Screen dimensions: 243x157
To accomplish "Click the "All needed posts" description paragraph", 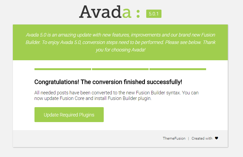I will [x=116, y=95].
